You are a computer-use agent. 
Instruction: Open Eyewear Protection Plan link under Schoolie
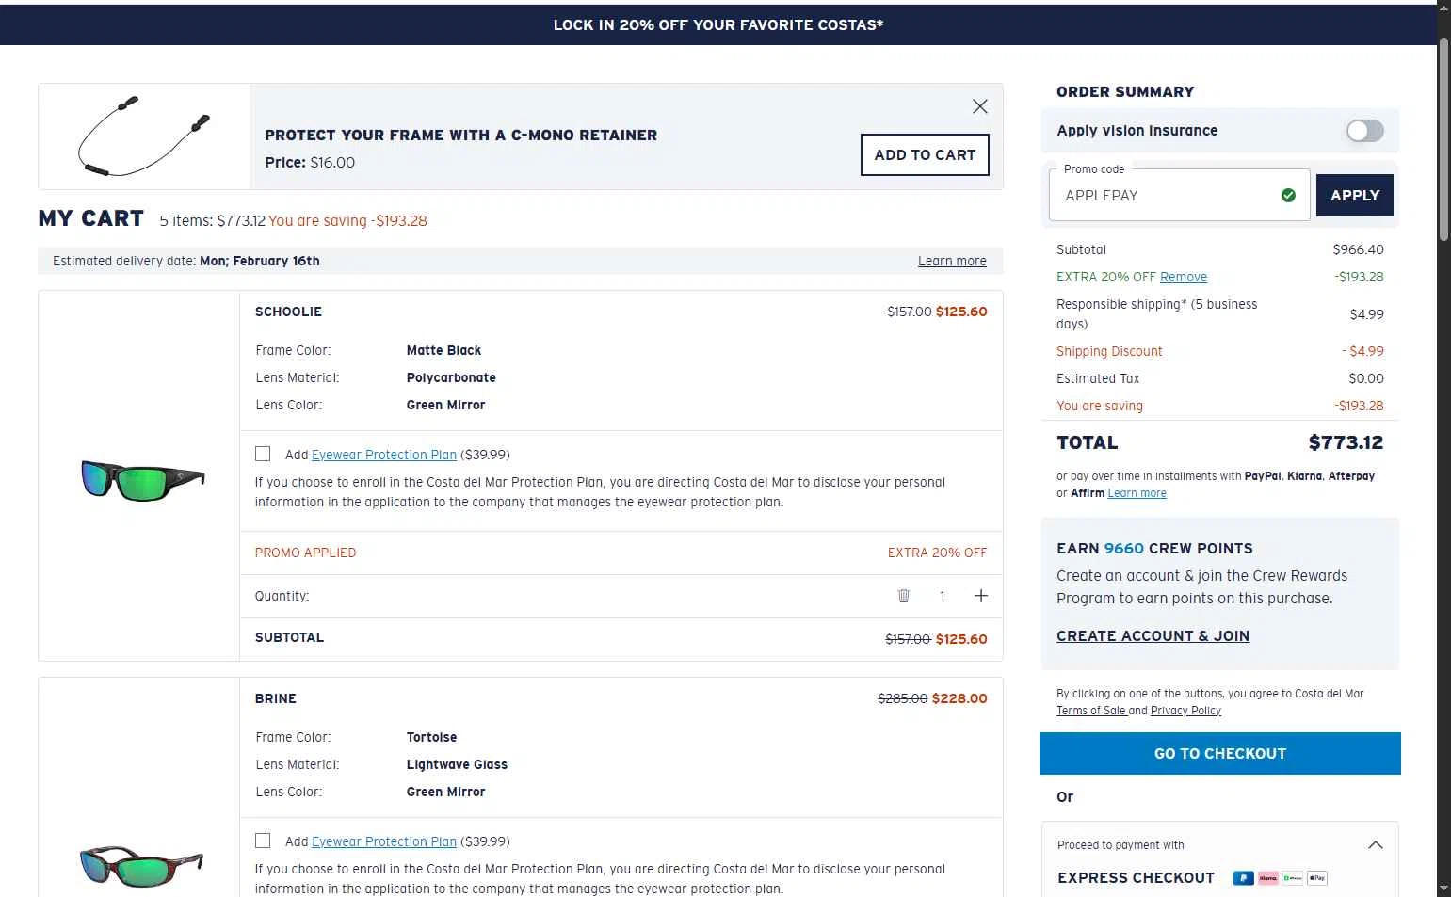tap(384, 455)
